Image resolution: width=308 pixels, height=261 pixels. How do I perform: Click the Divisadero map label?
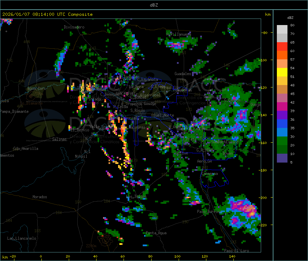74,27
